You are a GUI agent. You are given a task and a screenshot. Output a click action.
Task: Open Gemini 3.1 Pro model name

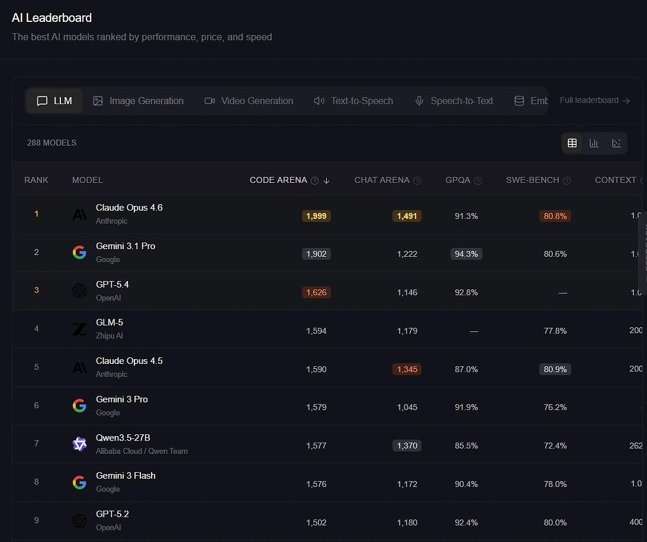[125, 246]
